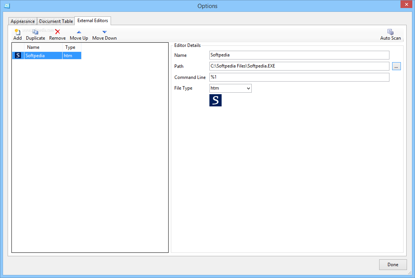Move the selected editor down
The image size is (415, 278).
[105, 35]
